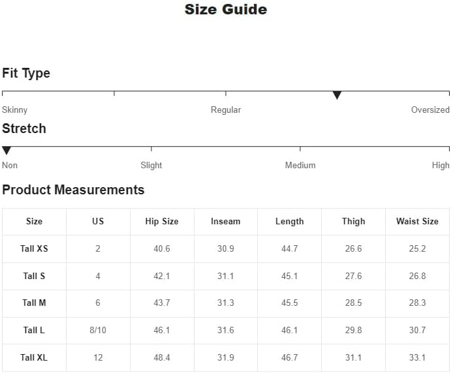Click the Fit Type slider triangle marker
Screen dimensions: 451x373
337,95
